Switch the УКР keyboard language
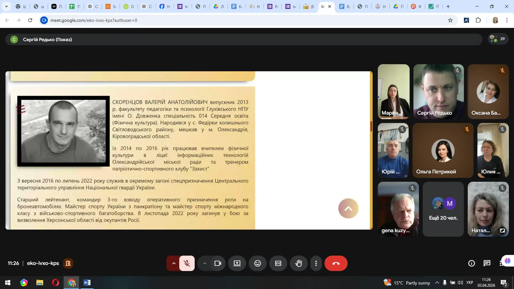The image size is (514, 289). click(x=470, y=283)
